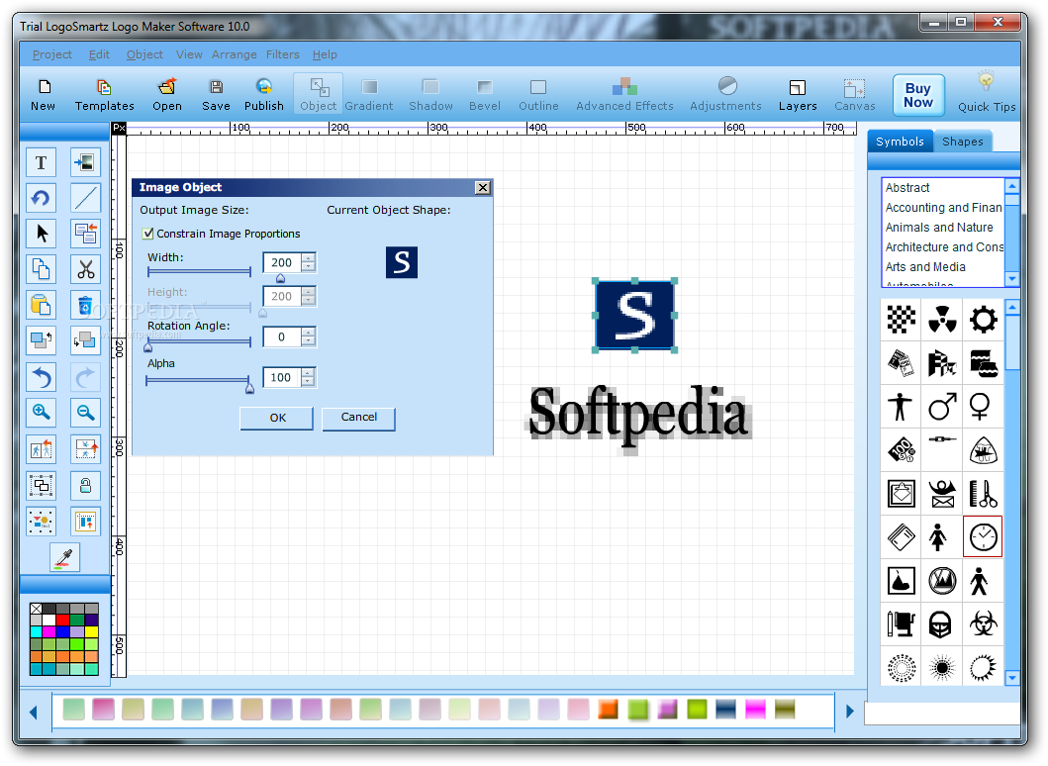Image resolution: width=1048 pixels, height=766 pixels.
Task: Select the gear cog symbol
Action: point(983,320)
